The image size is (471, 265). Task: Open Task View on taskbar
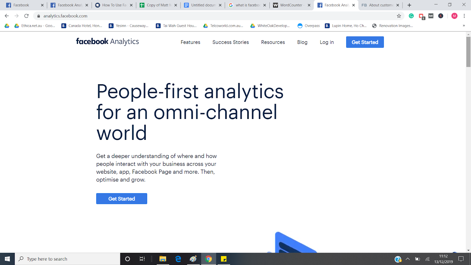[142, 259]
